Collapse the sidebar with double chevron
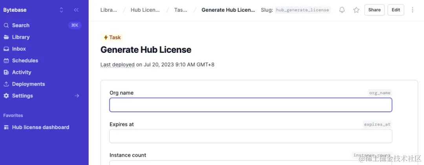424x165 pixels. pos(76,10)
